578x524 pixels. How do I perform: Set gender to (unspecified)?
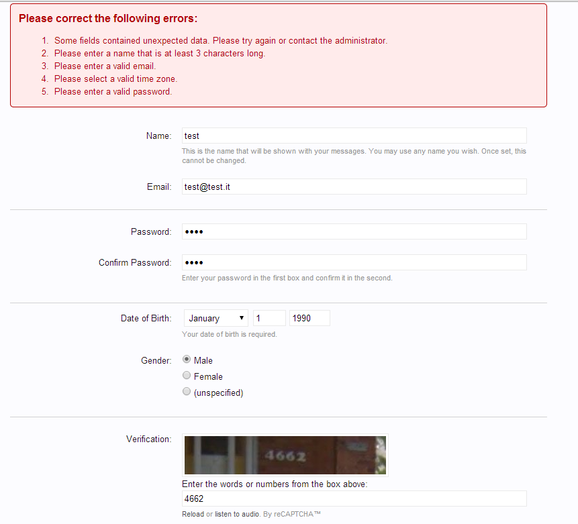point(187,392)
